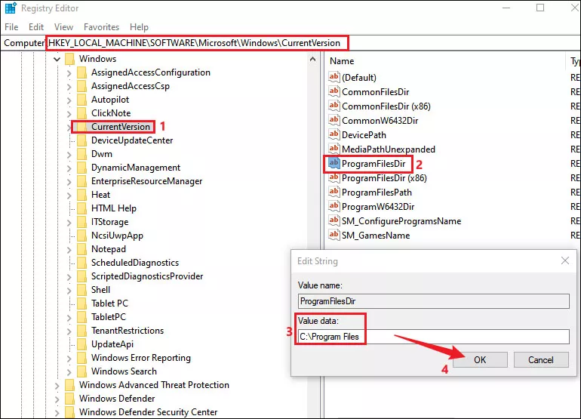The image size is (581, 419).
Task: Collapse the Windows tree node
Action: (x=57, y=59)
